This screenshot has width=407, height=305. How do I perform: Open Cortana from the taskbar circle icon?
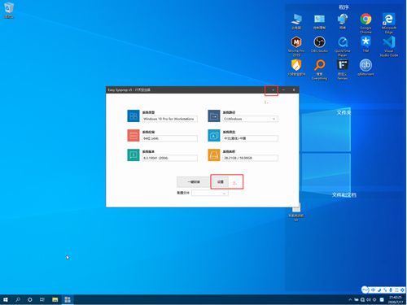pos(30,299)
